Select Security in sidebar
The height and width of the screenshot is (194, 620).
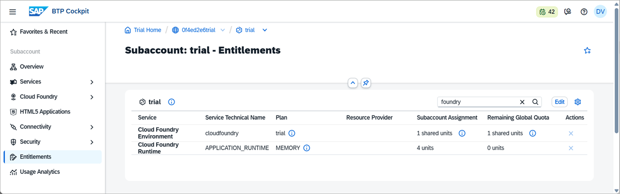(30, 141)
